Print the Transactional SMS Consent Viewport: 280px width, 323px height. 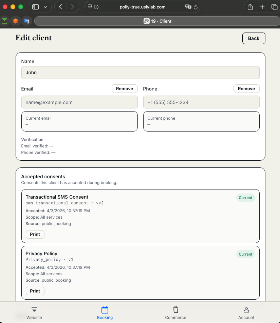click(x=35, y=235)
